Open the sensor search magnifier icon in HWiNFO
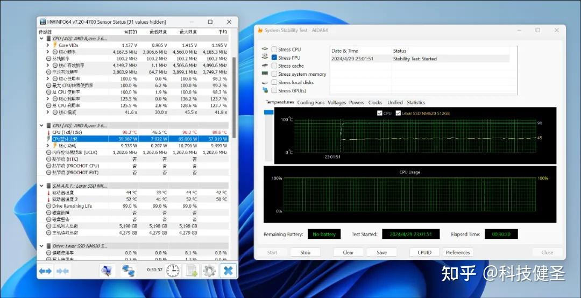The height and width of the screenshot is (298, 581). [x=107, y=271]
